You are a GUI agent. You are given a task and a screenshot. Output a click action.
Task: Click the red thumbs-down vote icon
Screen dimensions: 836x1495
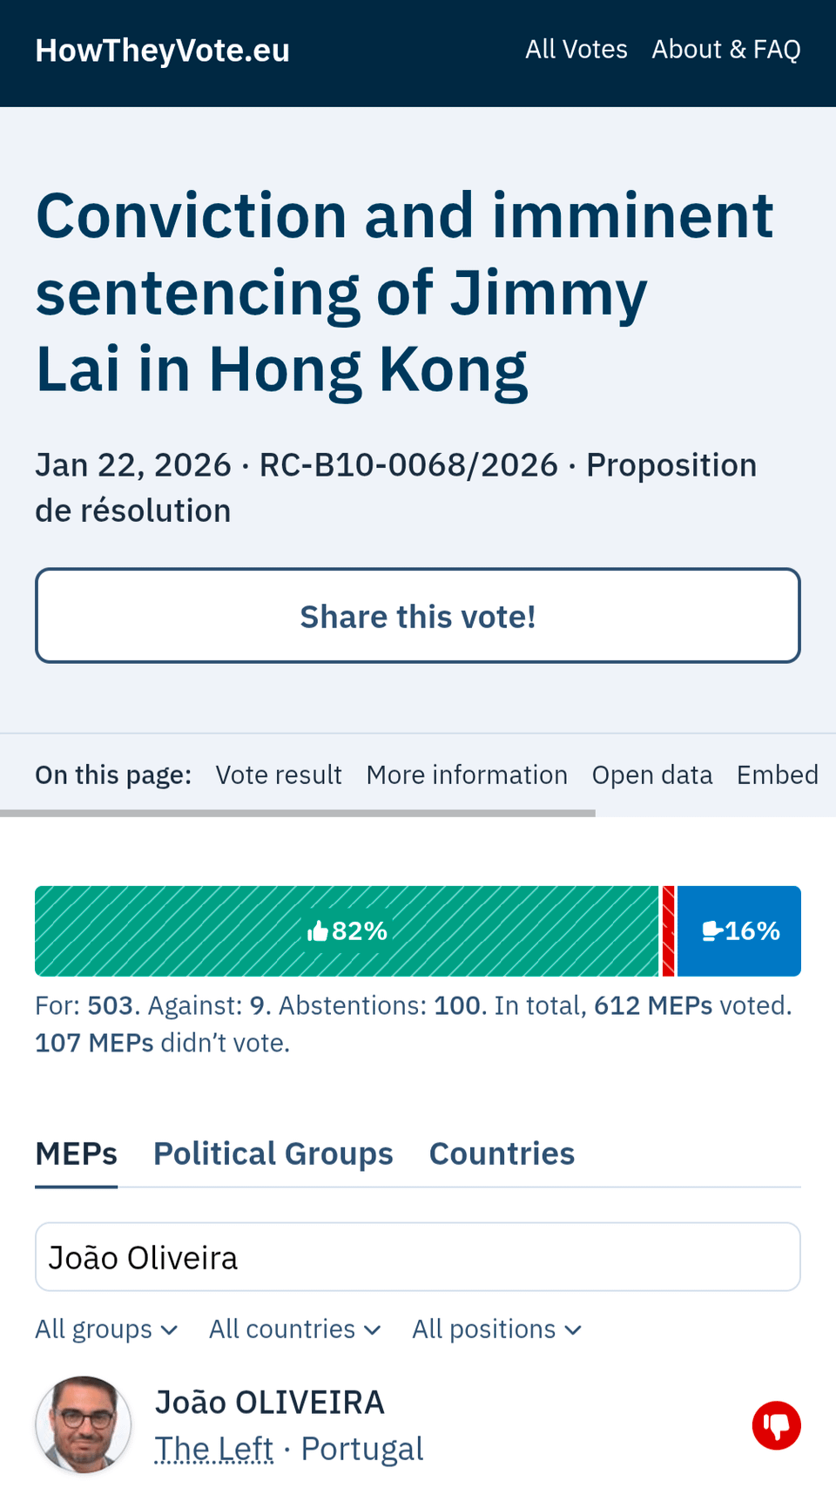tap(776, 1425)
